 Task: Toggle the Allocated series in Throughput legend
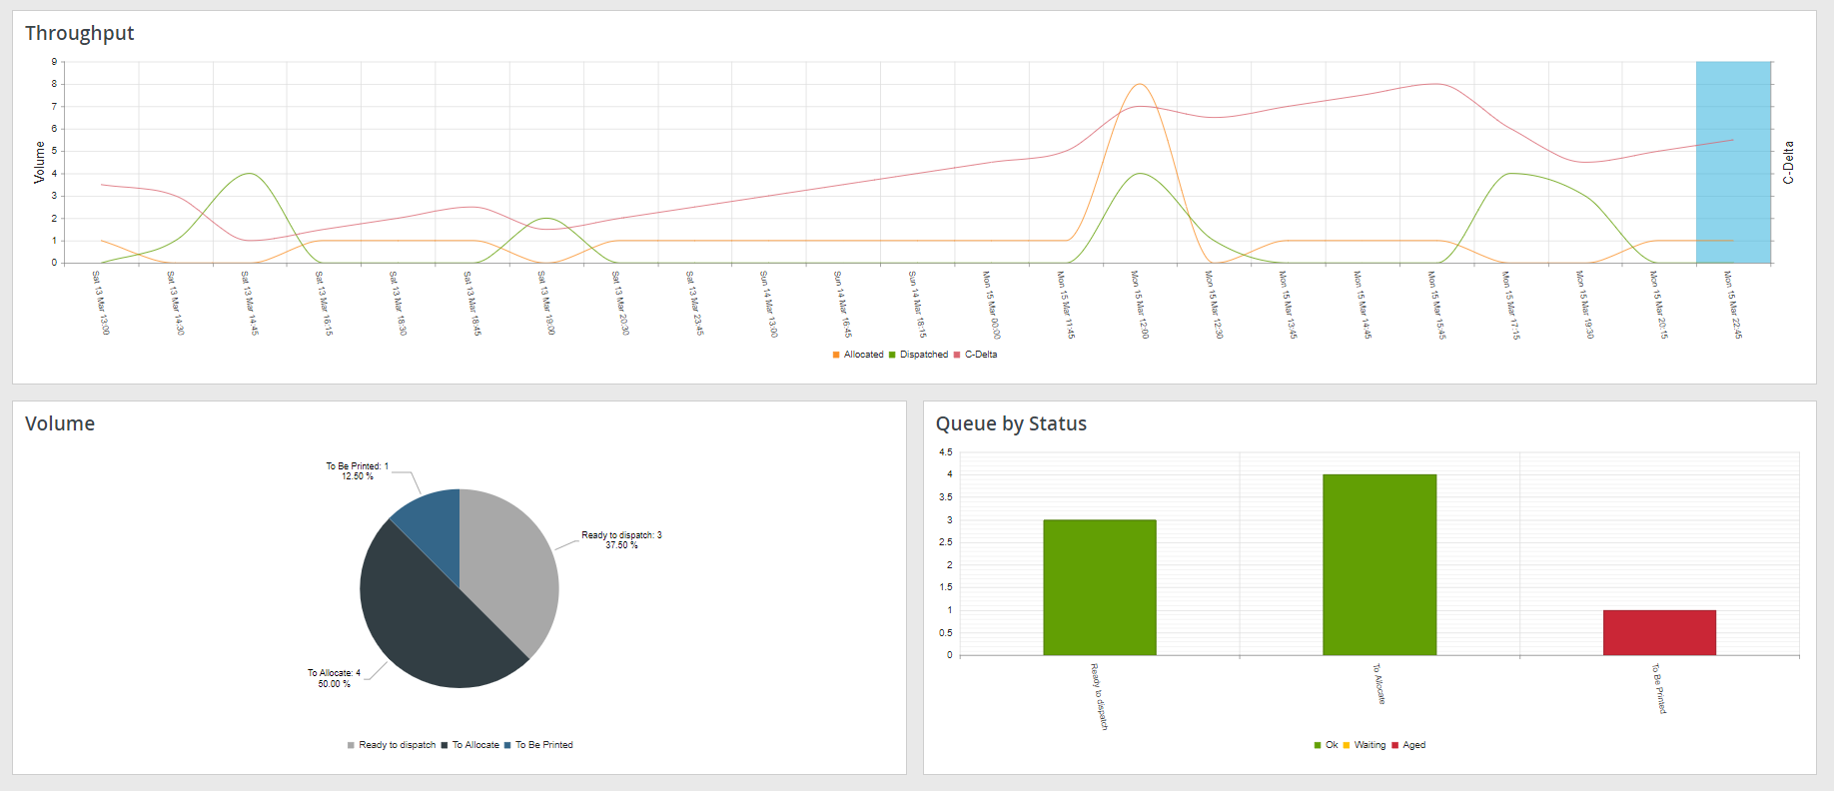(858, 355)
